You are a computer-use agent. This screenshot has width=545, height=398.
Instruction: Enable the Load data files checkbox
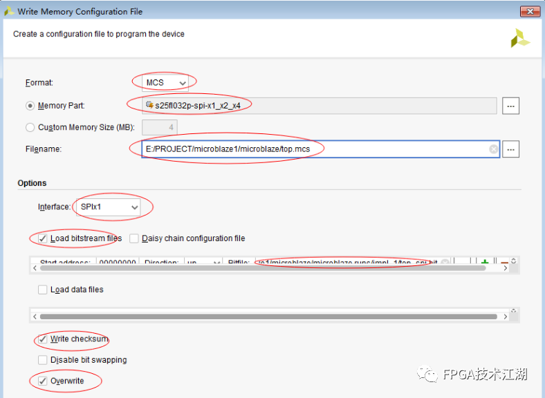click(42, 290)
